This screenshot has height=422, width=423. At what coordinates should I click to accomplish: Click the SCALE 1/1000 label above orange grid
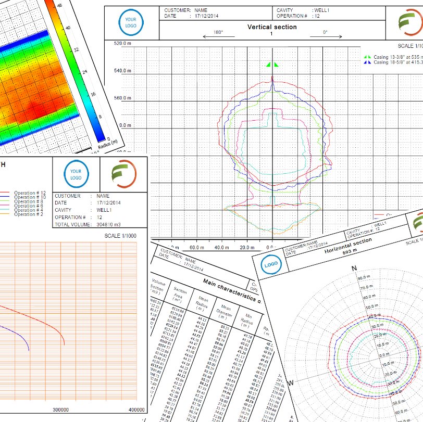click(x=120, y=236)
